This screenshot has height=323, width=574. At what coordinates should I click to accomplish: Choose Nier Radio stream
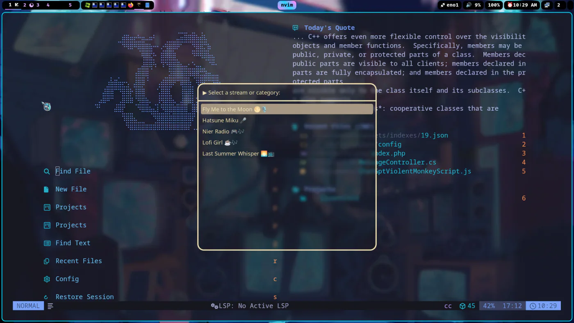coord(287,132)
